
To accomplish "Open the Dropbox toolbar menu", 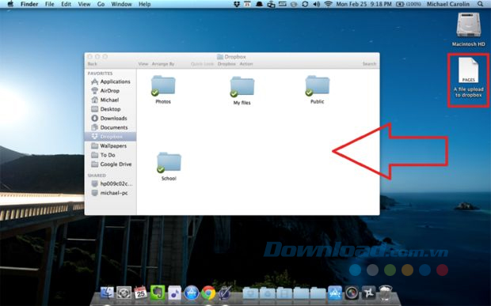I will click(226, 64).
